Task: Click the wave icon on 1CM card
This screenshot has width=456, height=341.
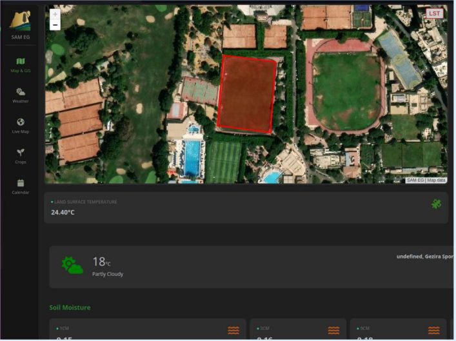Action: (233, 331)
